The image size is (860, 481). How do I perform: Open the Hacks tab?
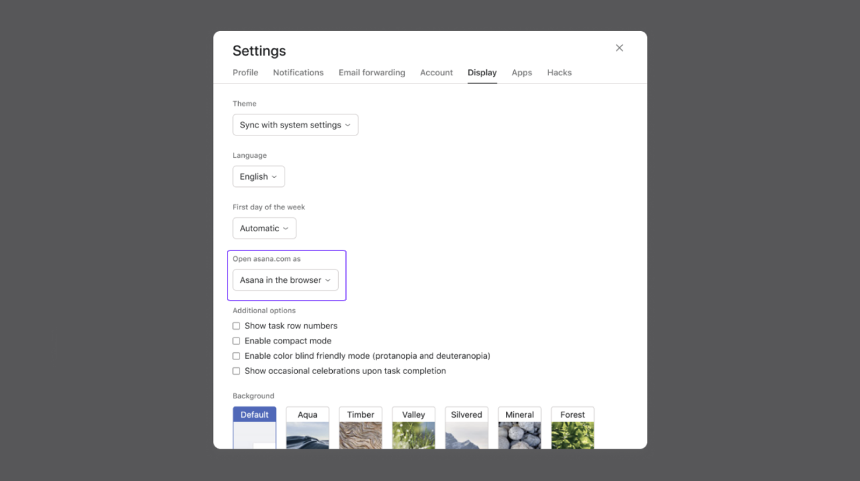559,73
